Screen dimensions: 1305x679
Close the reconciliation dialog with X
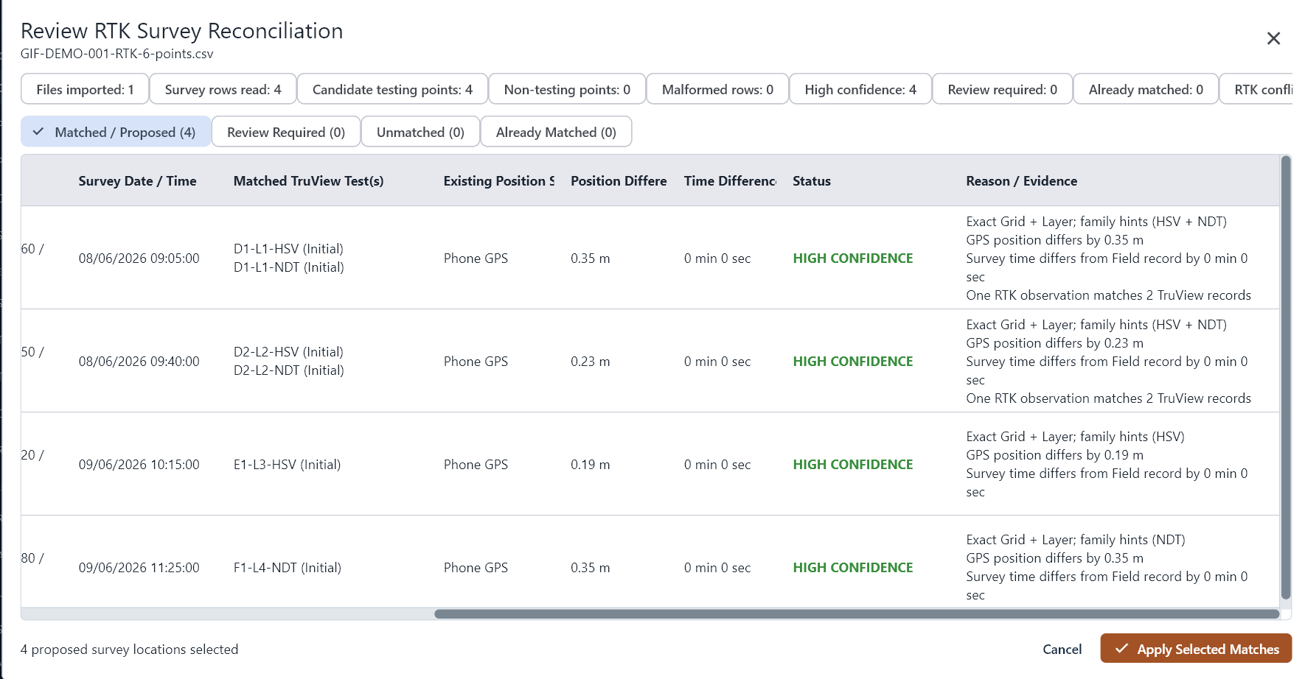(x=1273, y=38)
